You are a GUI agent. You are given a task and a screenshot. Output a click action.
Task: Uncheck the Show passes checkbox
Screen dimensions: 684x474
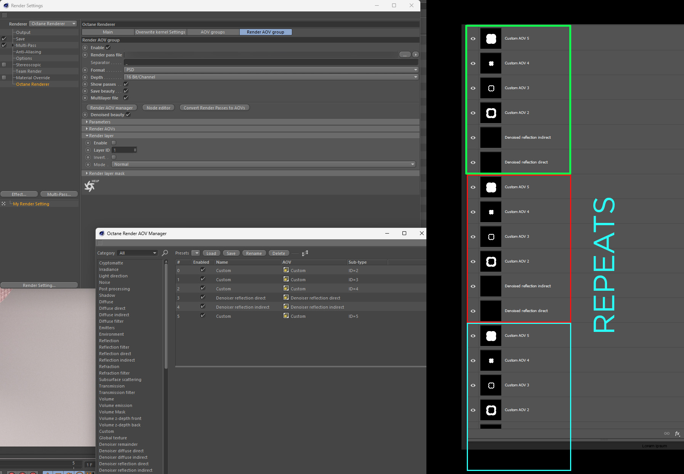tap(126, 84)
